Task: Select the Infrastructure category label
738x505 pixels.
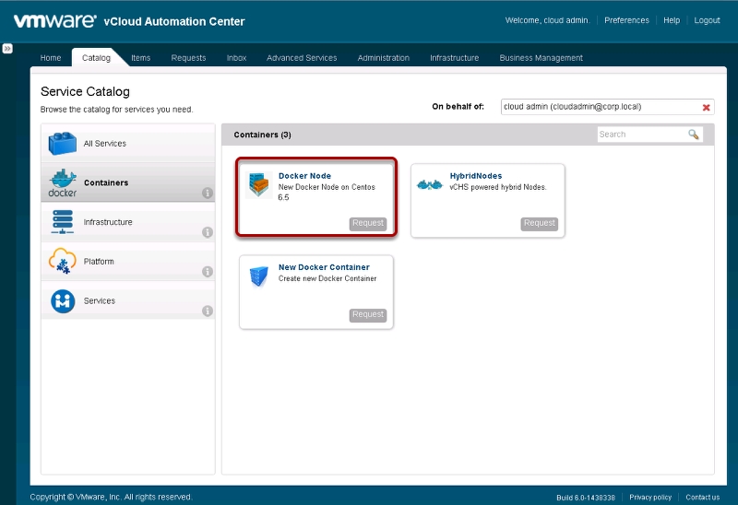Action: pos(108,222)
